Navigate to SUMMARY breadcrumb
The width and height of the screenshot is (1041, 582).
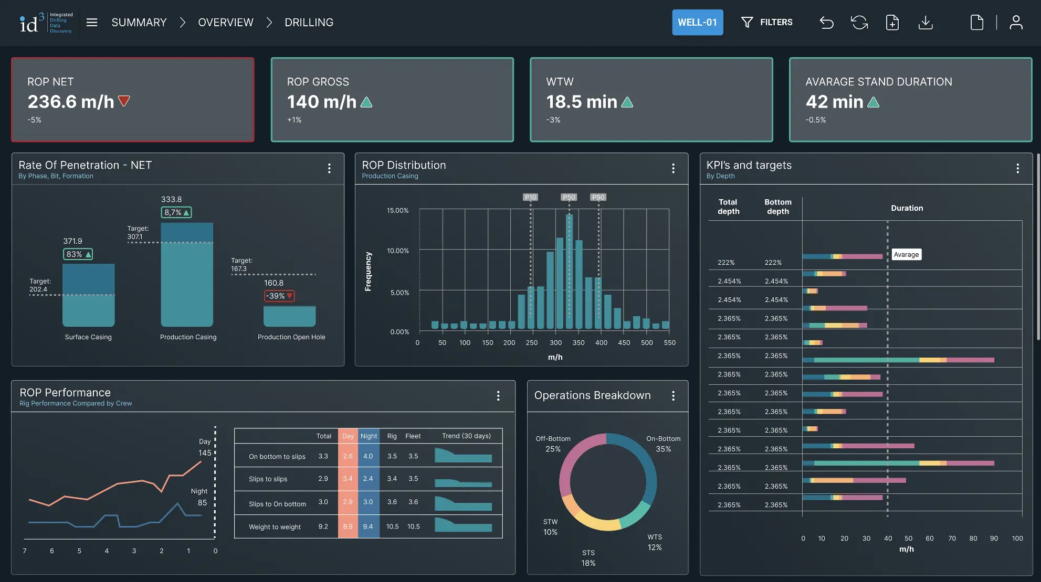[139, 22]
